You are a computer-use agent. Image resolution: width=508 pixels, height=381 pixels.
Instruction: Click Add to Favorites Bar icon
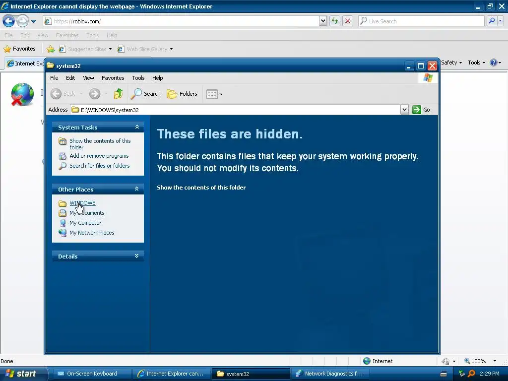click(51, 49)
